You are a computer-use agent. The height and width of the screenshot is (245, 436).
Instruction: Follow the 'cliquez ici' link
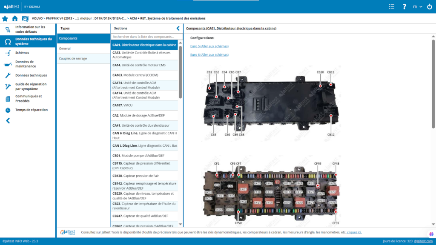354,232
